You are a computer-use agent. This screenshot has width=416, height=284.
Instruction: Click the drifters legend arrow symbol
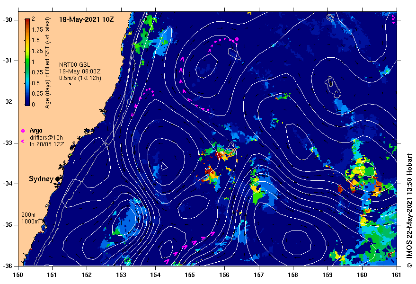click(x=23, y=141)
